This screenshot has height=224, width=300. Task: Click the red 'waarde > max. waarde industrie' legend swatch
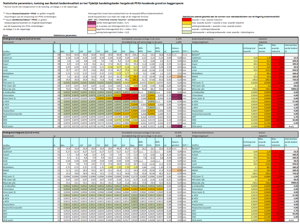187,20
